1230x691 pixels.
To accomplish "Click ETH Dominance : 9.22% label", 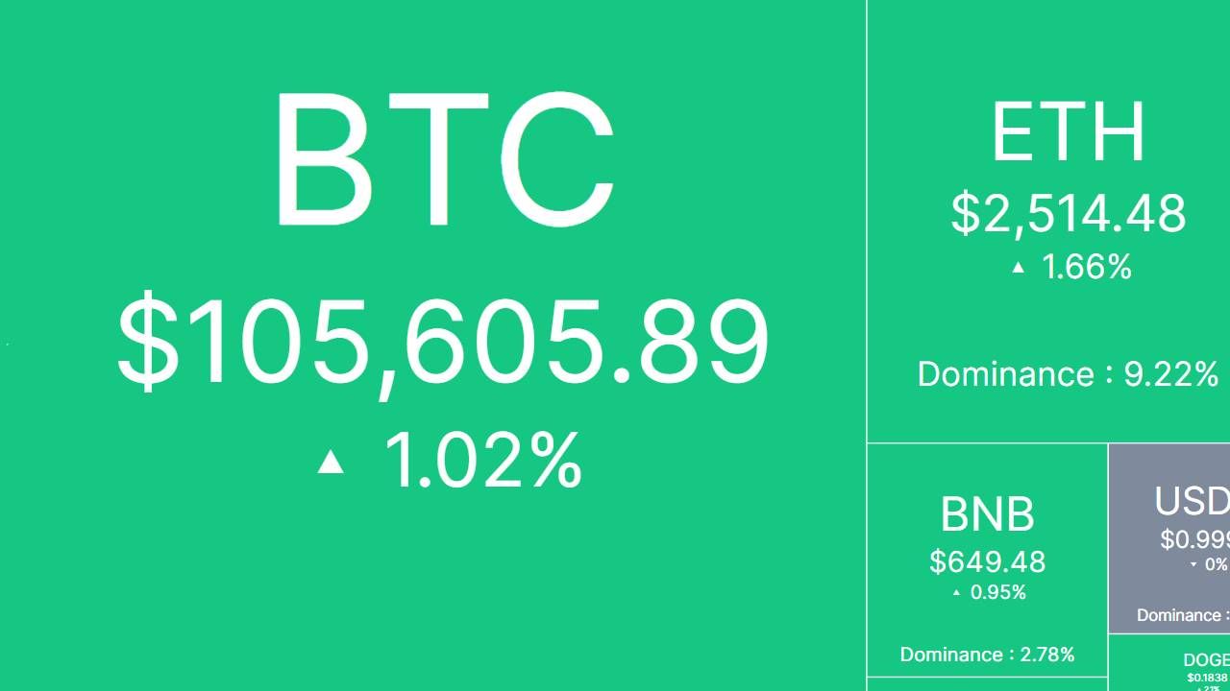I will point(1068,373).
